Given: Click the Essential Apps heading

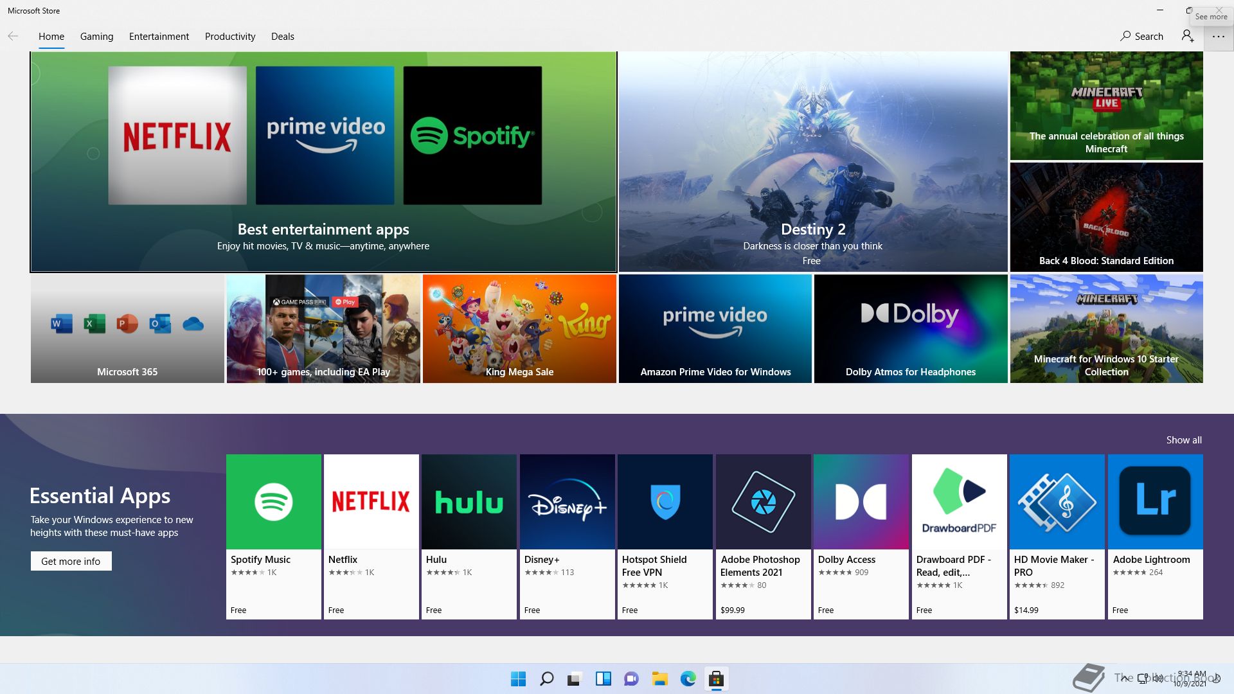Looking at the screenshot, I should tap(100, 495).
